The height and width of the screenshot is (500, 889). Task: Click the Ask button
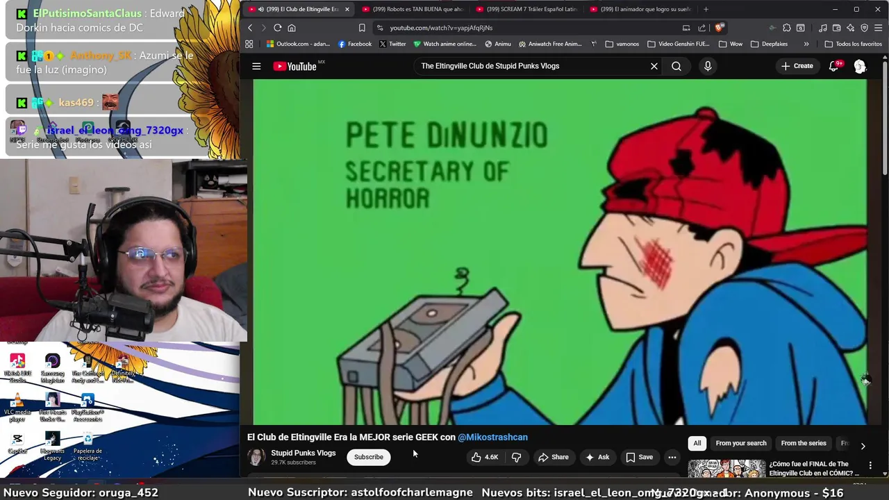coord(597,457)
